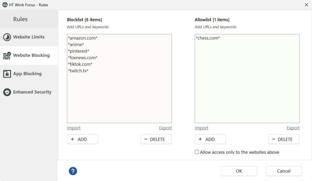Select *foxnews.com* blocklist entry
The image size is (312, 181).
83,57
